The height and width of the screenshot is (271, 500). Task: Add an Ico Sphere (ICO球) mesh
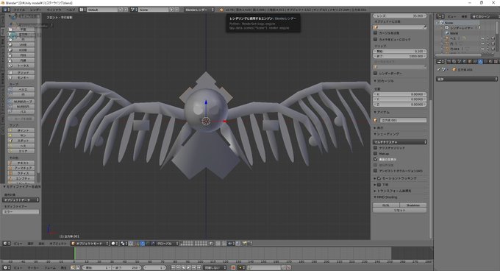pyautogui.click(x=21, y=50)
